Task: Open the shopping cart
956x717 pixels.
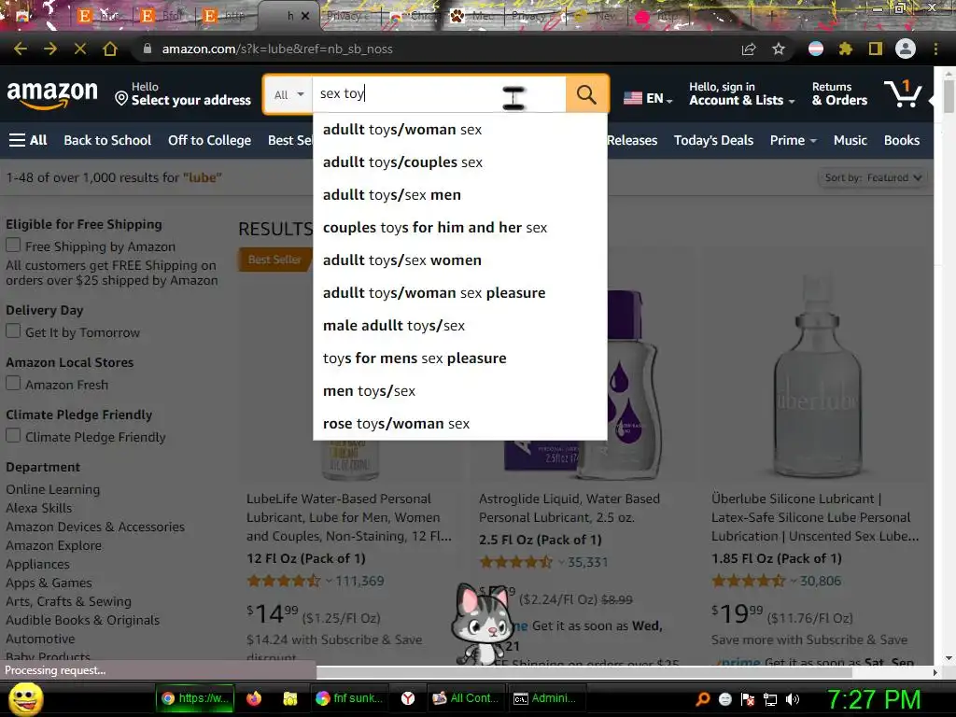Action: [903, 94]
